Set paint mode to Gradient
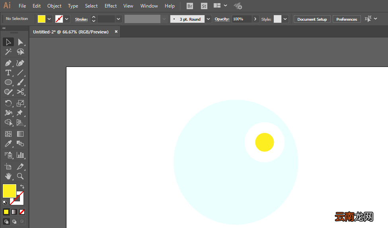This screenshot has height=228, width=388. click(14, 212)
